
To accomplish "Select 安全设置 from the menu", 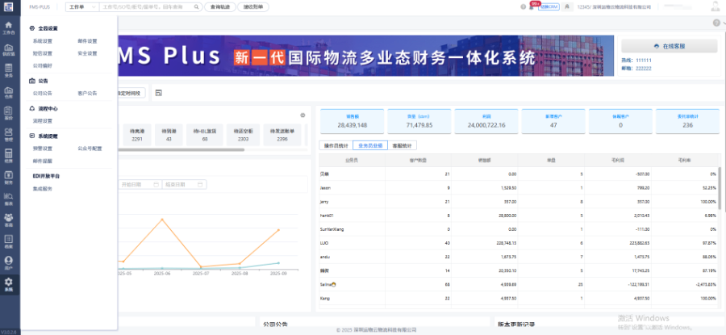I will coord(87,53).
